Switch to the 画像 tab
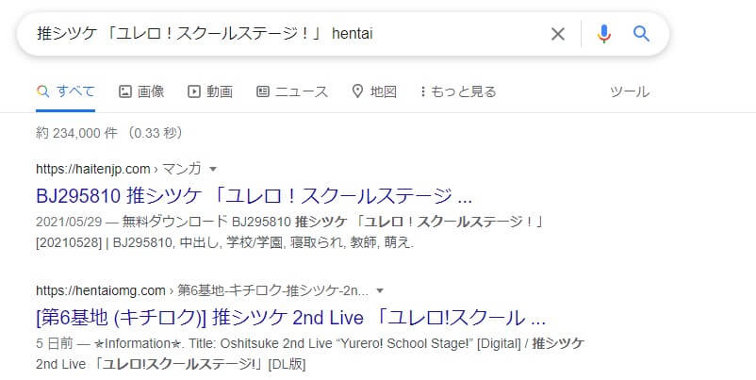Screen dimensions: 756x380 [141, 91]
